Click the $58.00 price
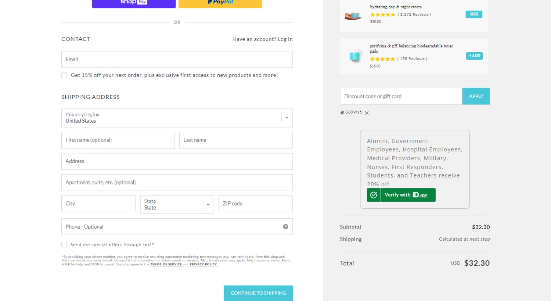551x301 pixels. [375, 22]
